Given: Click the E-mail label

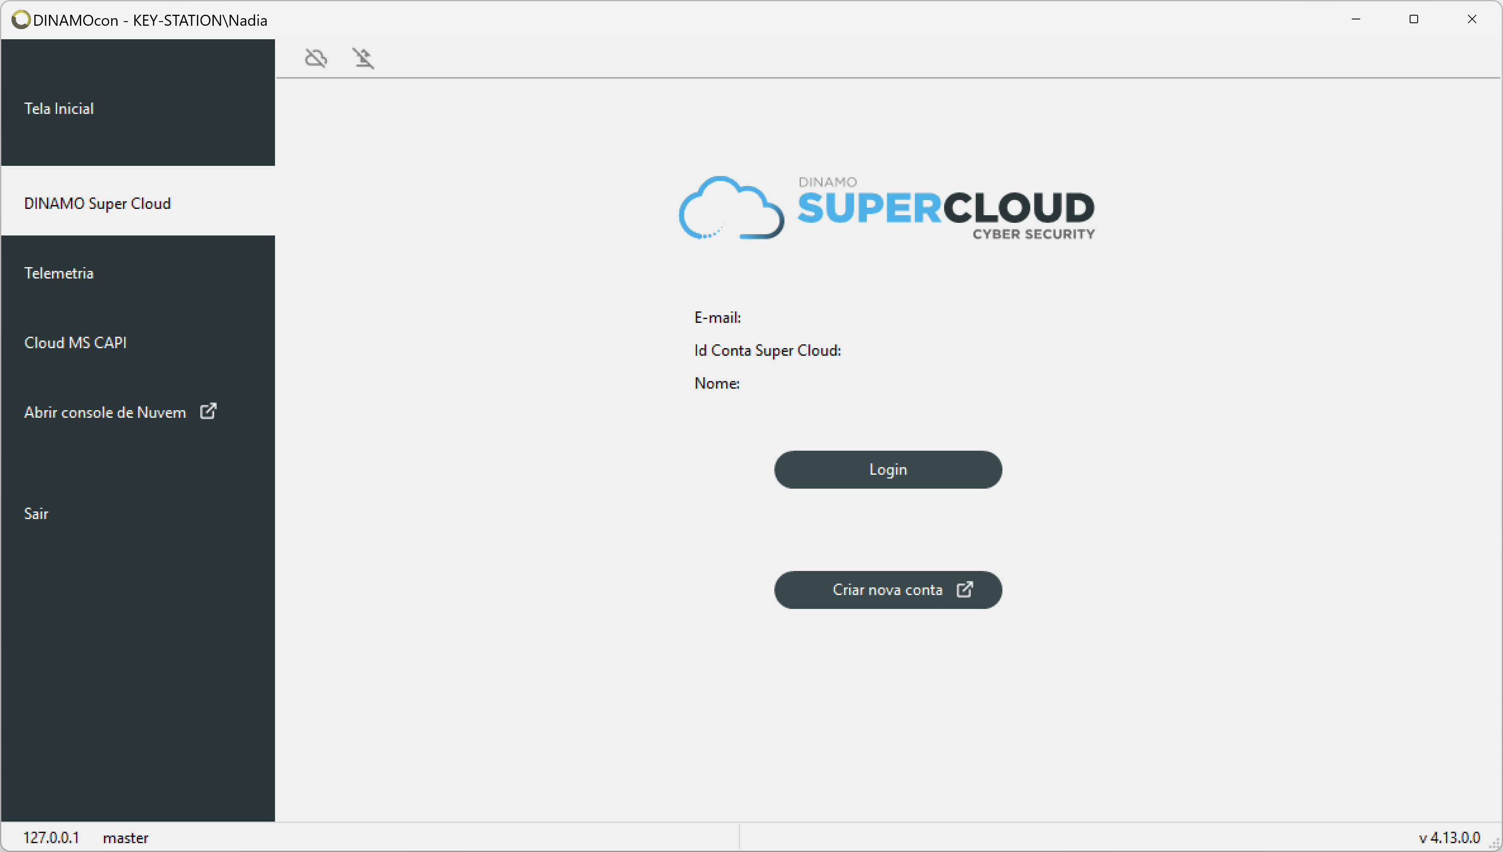Looking at the screenshot, I should 718,318.
